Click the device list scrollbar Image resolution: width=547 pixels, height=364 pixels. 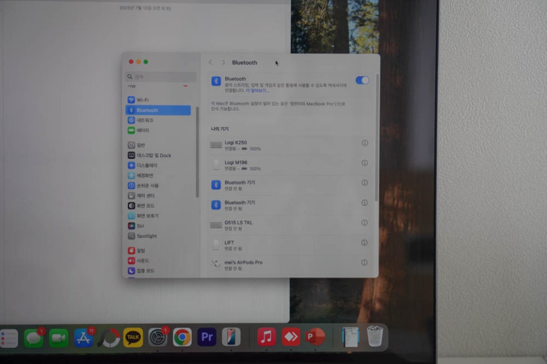pos(377,137)
